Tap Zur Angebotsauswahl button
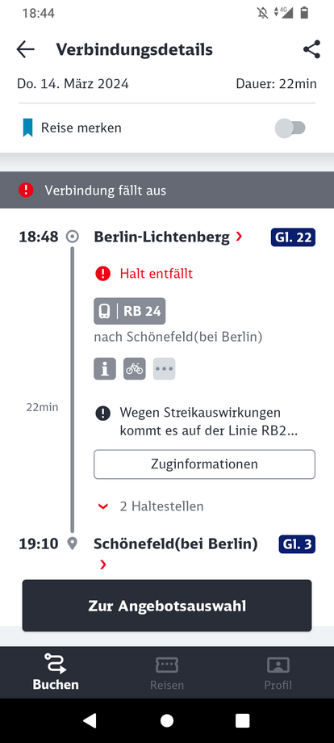The width and height of the screenshot is (334, 743). click(167, 606)
